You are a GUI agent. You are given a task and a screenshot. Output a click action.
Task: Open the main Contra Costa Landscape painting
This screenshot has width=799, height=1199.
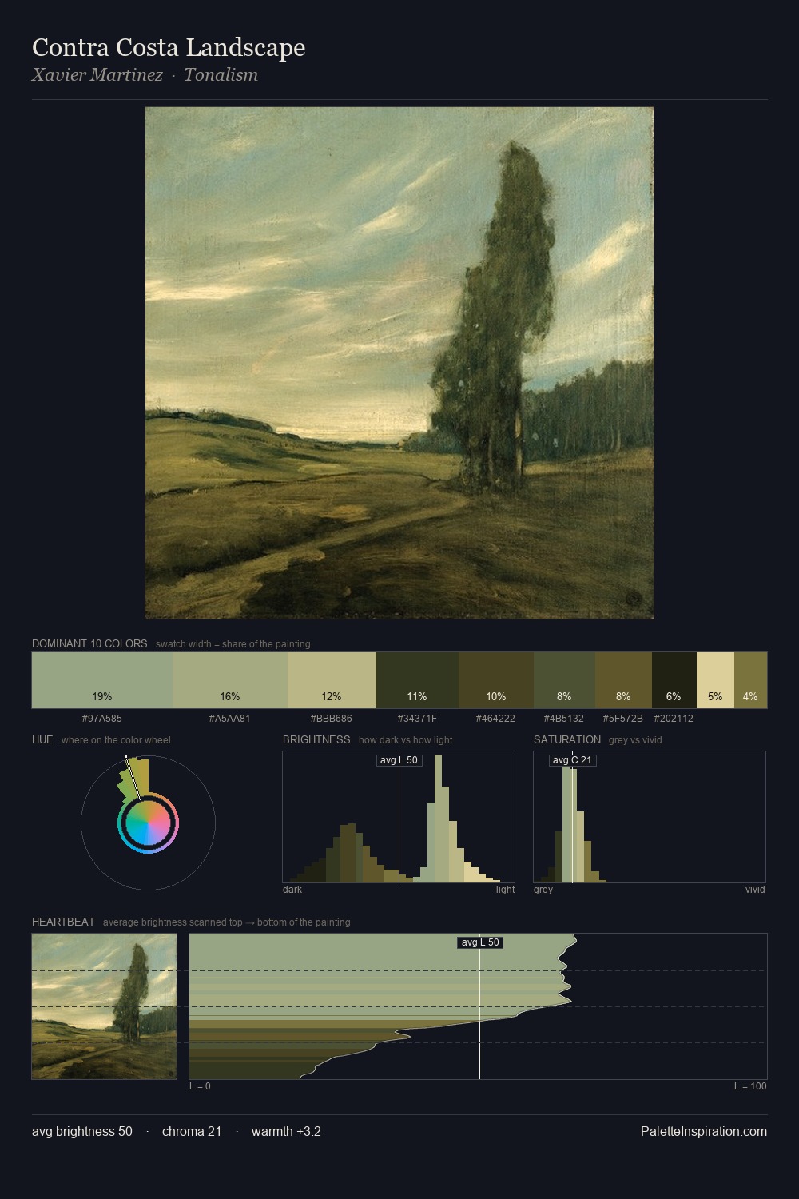coord(399,363)
